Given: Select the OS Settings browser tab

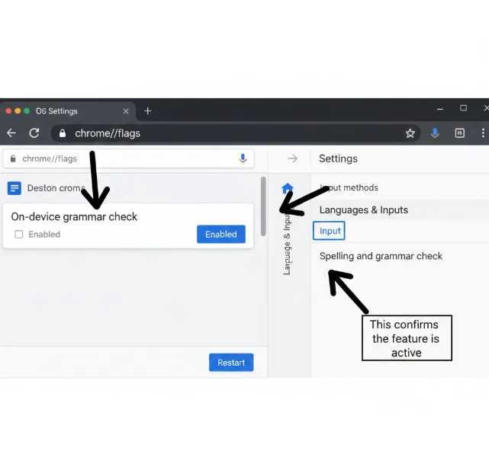Looking at the screenshot, I should 61,111.
